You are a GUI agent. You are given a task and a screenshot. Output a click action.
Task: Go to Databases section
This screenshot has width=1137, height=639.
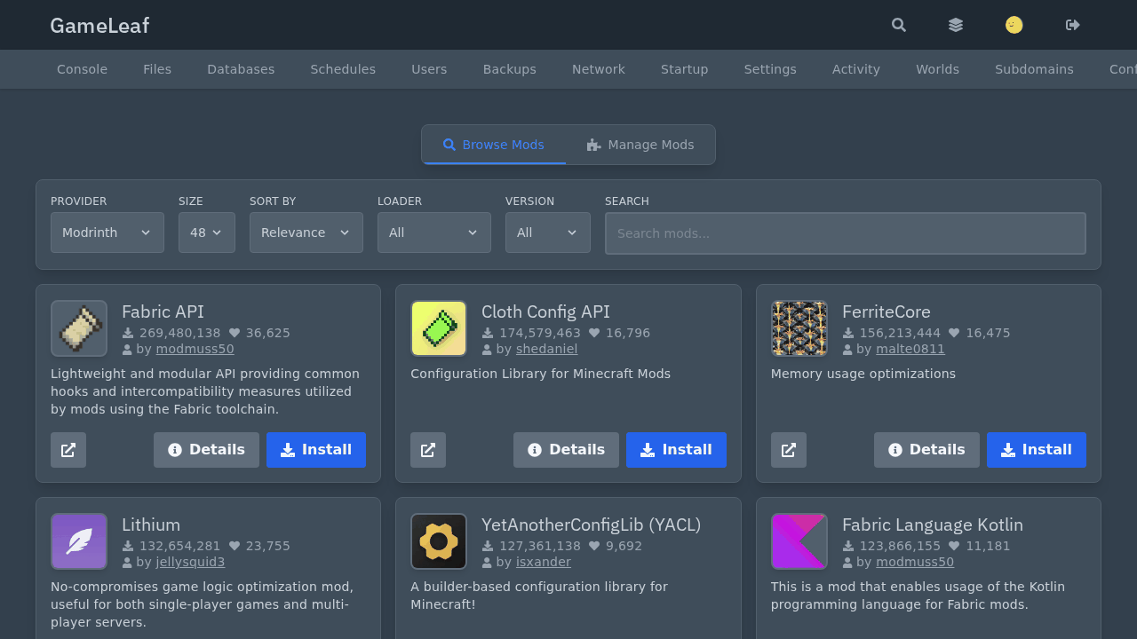(241, 69)
